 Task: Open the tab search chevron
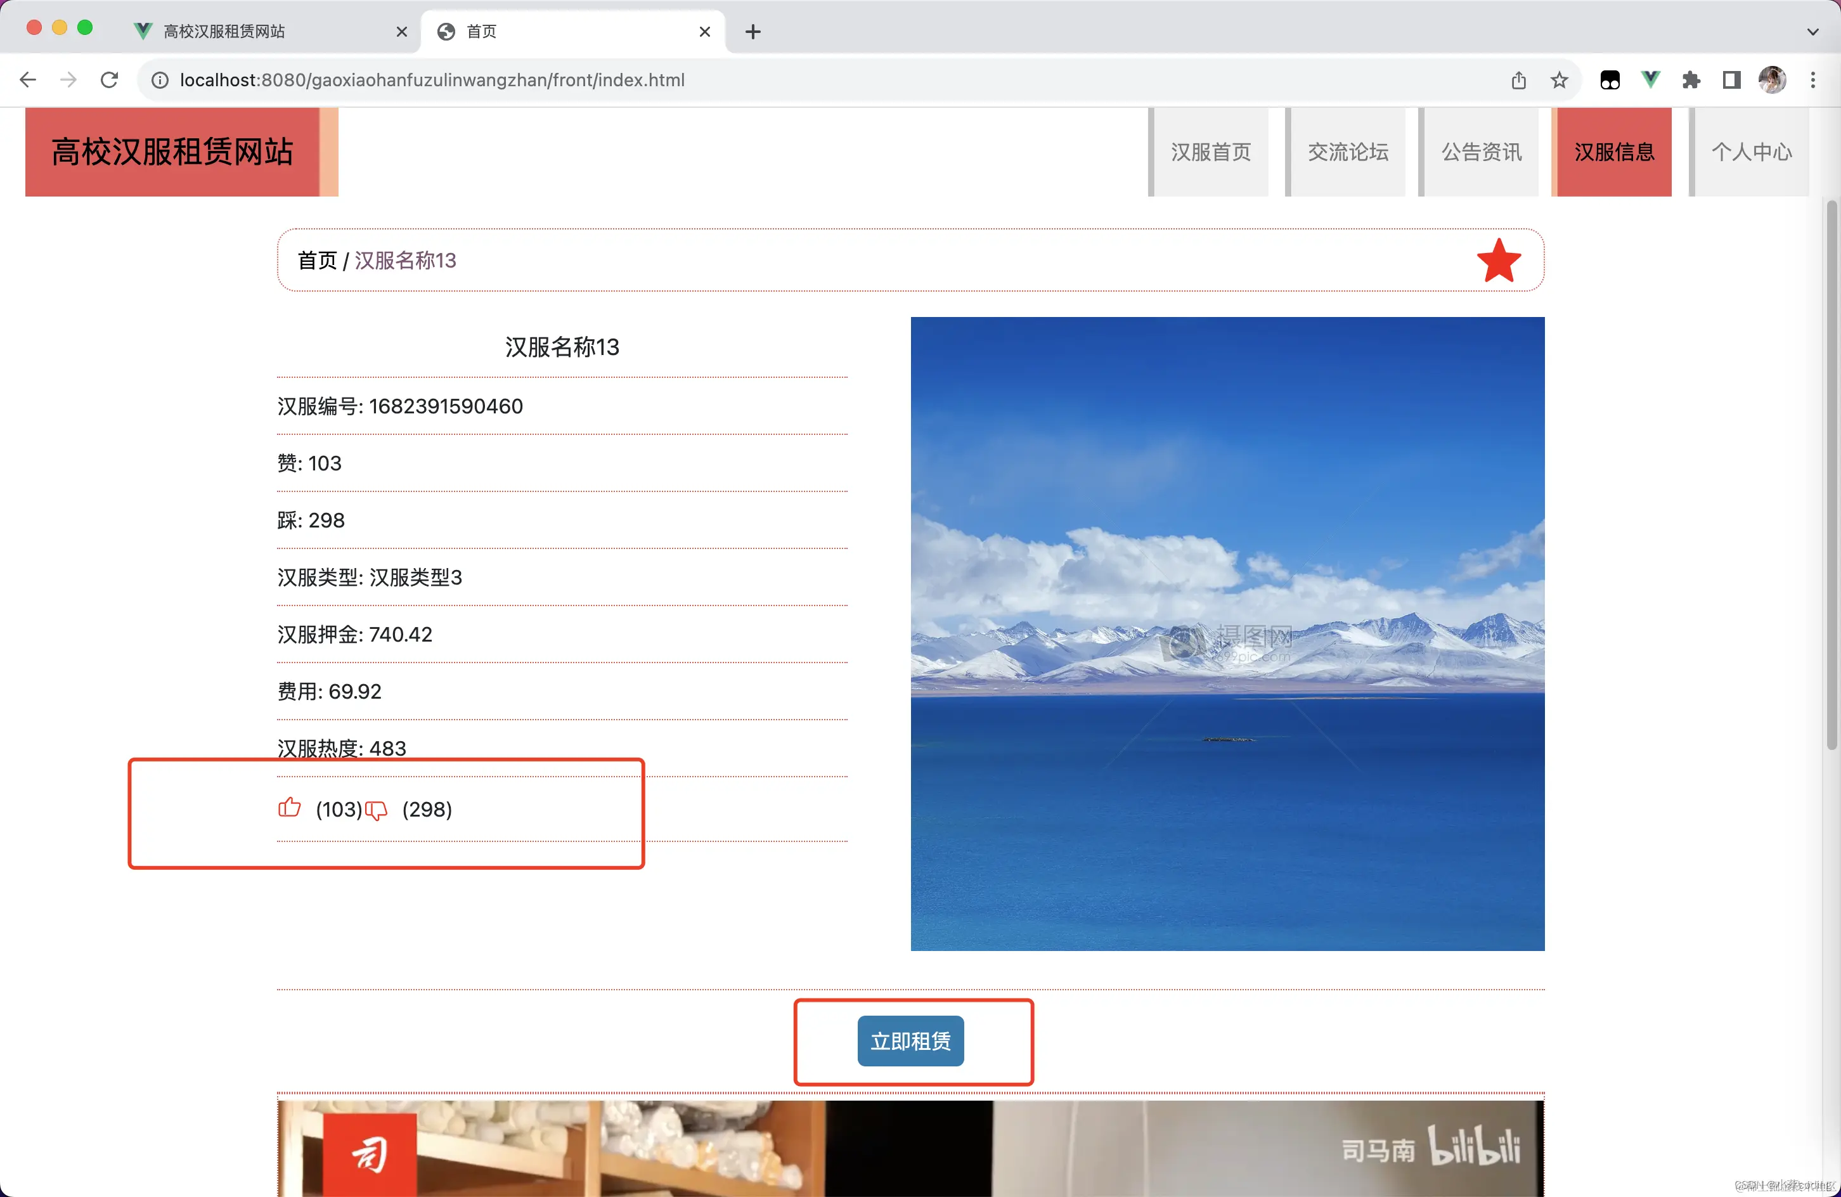click(x=1812, y=31)
